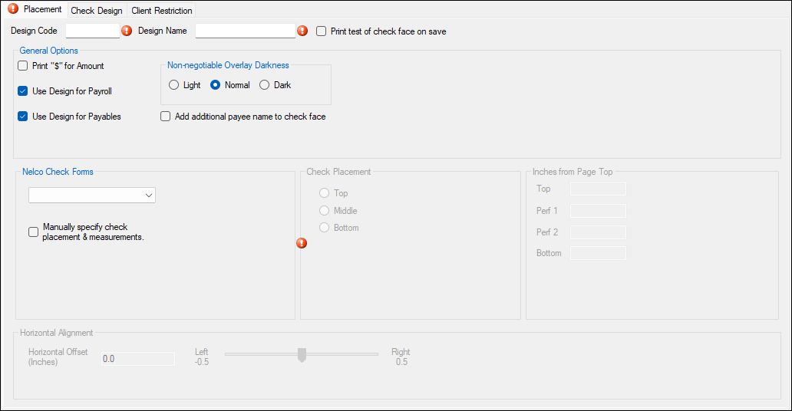Click the Design Code input field

tap(93, 31)
